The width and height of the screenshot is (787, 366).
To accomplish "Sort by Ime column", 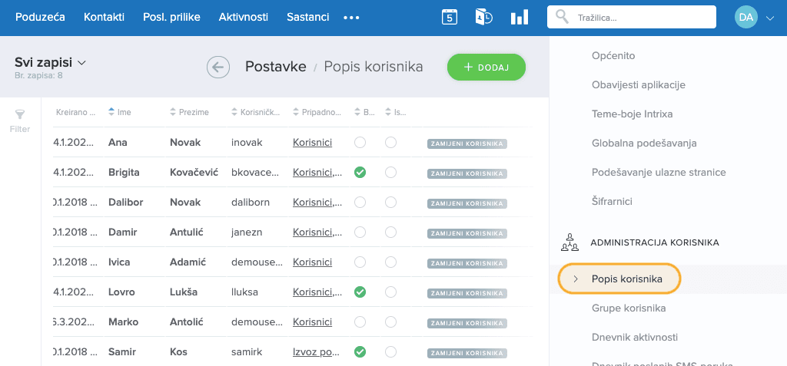I will pos(120,112).
